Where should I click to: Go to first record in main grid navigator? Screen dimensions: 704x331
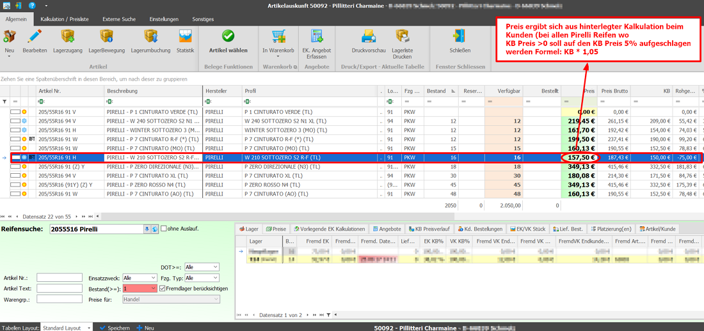click(4, 216)
